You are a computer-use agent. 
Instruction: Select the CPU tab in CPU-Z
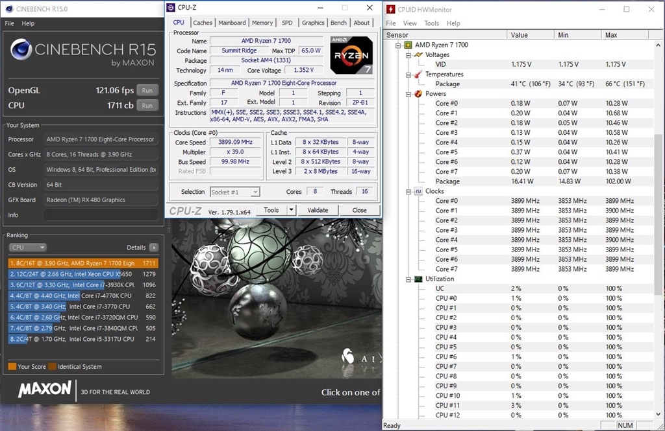179,23
